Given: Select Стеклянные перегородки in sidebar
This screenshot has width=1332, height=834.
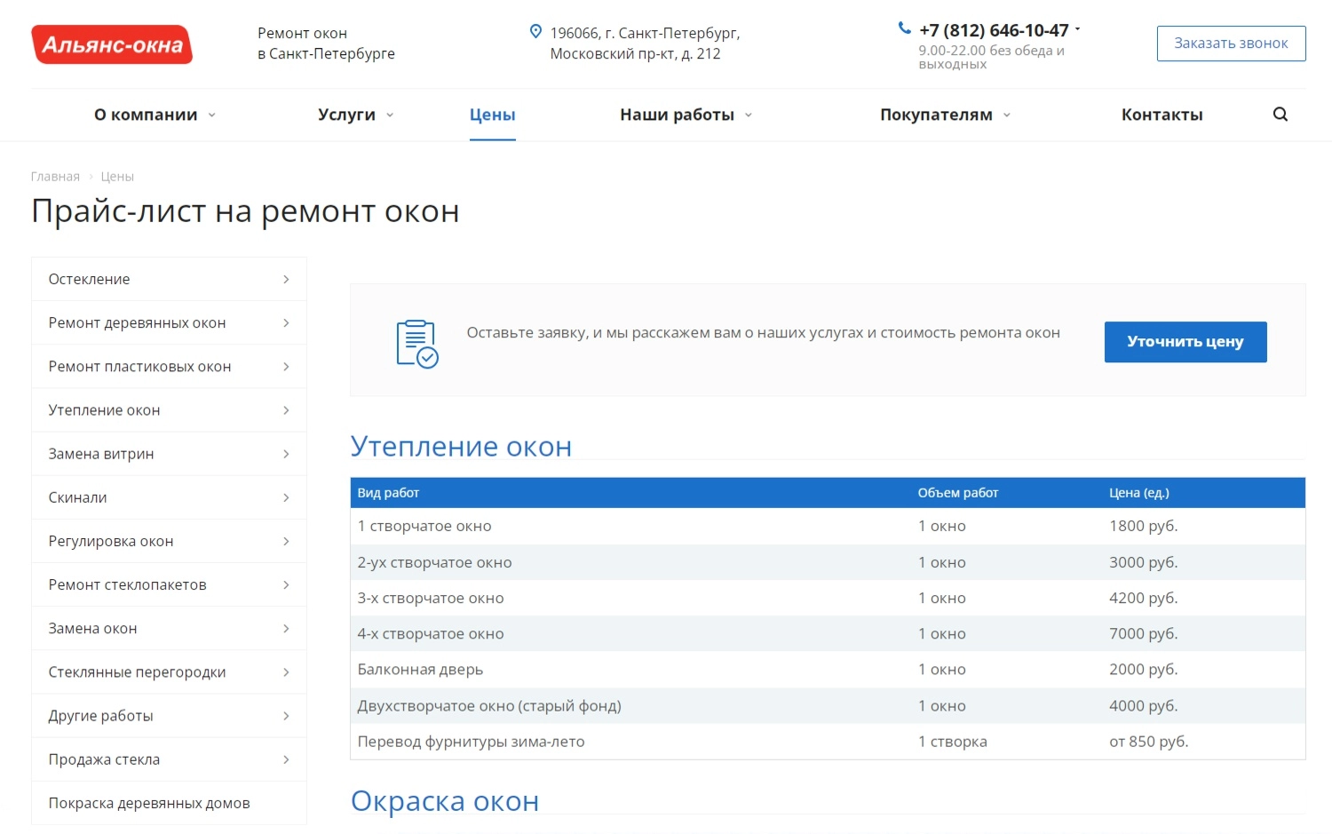Looking at the screenshot, I should 169,672.
